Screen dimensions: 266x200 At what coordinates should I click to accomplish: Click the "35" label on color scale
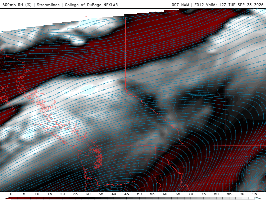point(101,194)
